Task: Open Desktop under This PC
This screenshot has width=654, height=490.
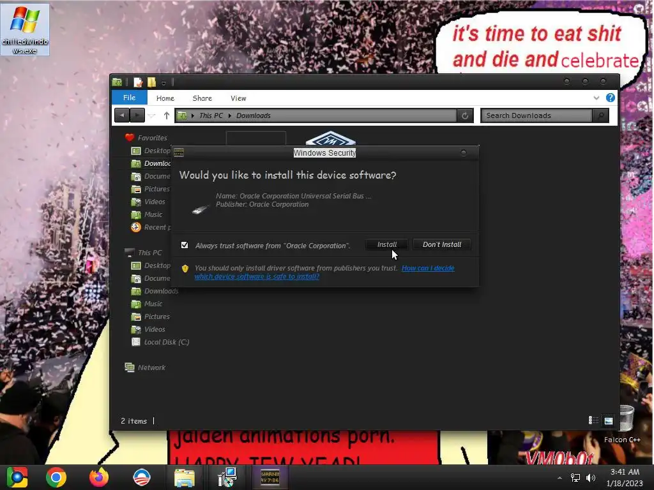Action: pos(157,265)
